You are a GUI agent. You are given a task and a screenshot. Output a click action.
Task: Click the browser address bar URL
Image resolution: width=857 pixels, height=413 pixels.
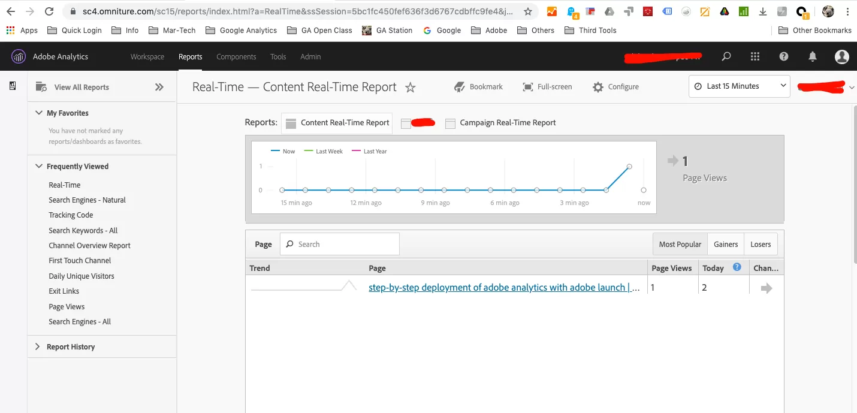[298, 11]
